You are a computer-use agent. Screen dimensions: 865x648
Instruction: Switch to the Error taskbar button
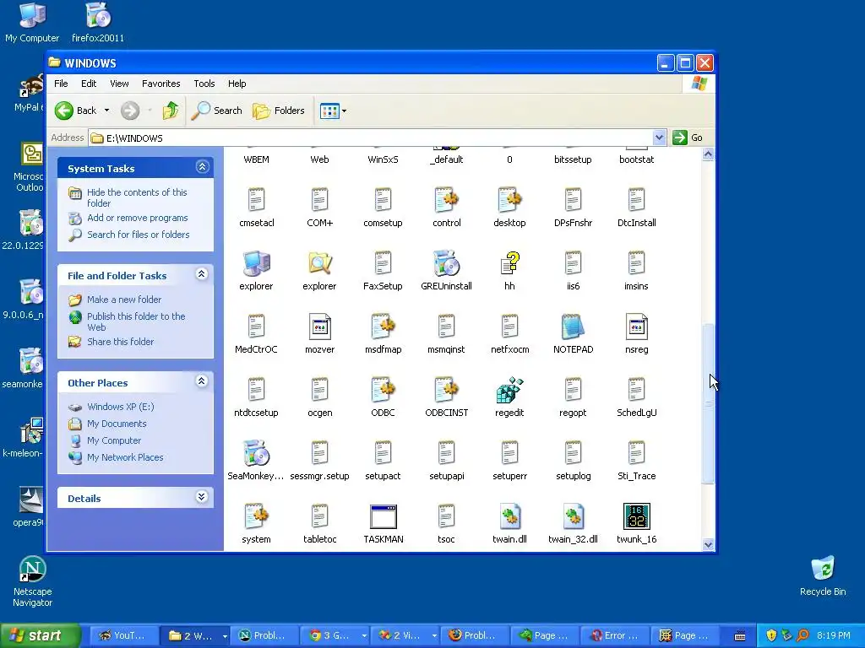(x=615, y=636)
